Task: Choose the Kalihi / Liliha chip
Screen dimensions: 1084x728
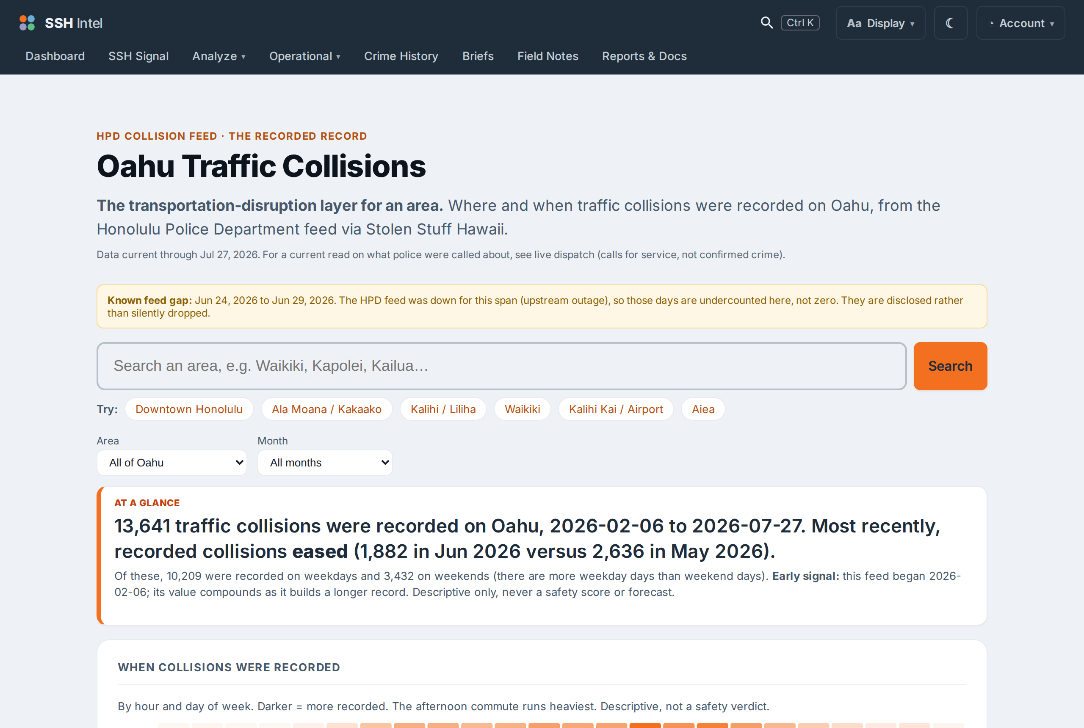Action: pyautogui.click(x=443, y=409)
